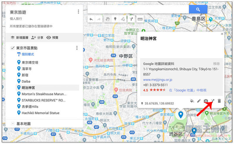Click the paint bucket style icon
The image size is (234, 144).
tap(192, 101)
